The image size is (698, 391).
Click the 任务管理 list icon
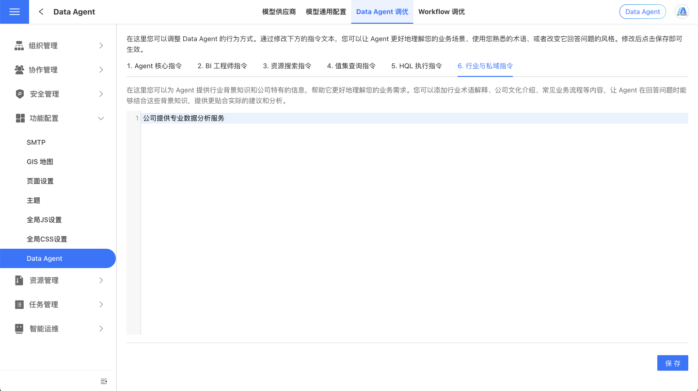(18, 304)
